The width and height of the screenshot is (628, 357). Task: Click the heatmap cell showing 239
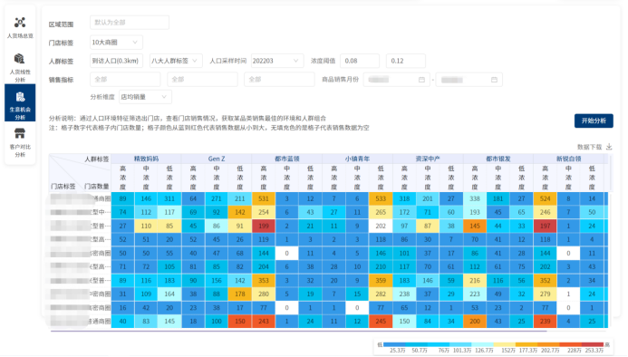(546, 322)
